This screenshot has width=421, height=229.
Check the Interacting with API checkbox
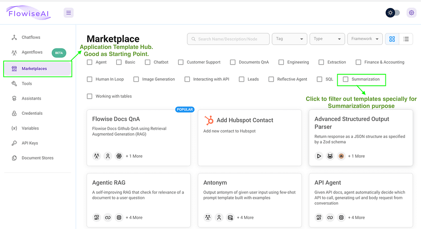pyautogui.click(x=187, y=79)
